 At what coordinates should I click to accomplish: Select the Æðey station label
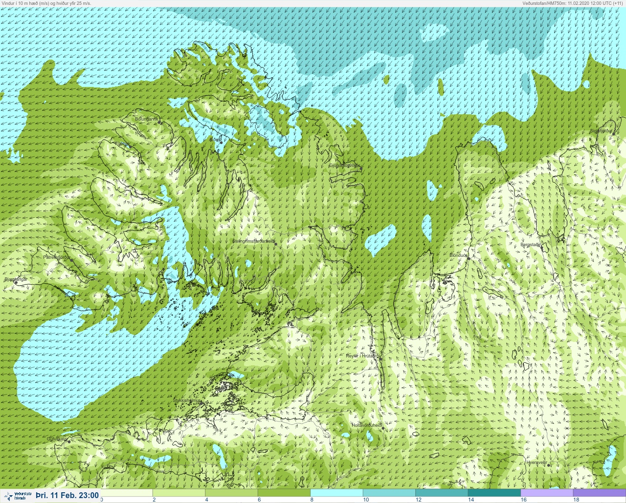coord(215,140)
